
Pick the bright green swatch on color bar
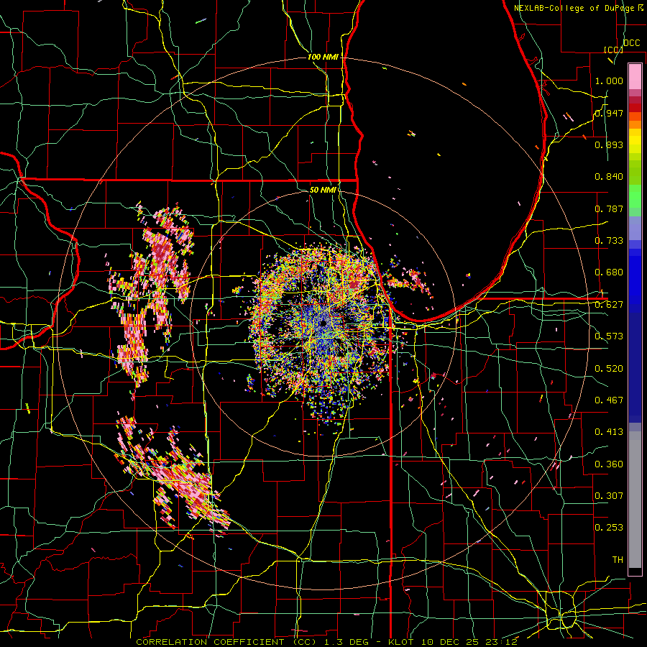pyautogui.click(x=635, y=196)
